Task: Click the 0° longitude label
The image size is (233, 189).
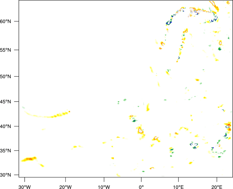Action: click(141, 187)
